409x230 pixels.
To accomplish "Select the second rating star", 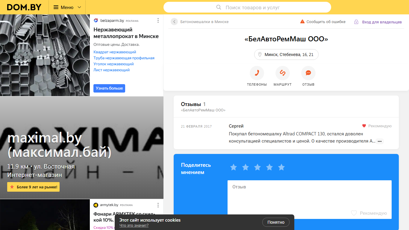I will [x=246, y=167].
